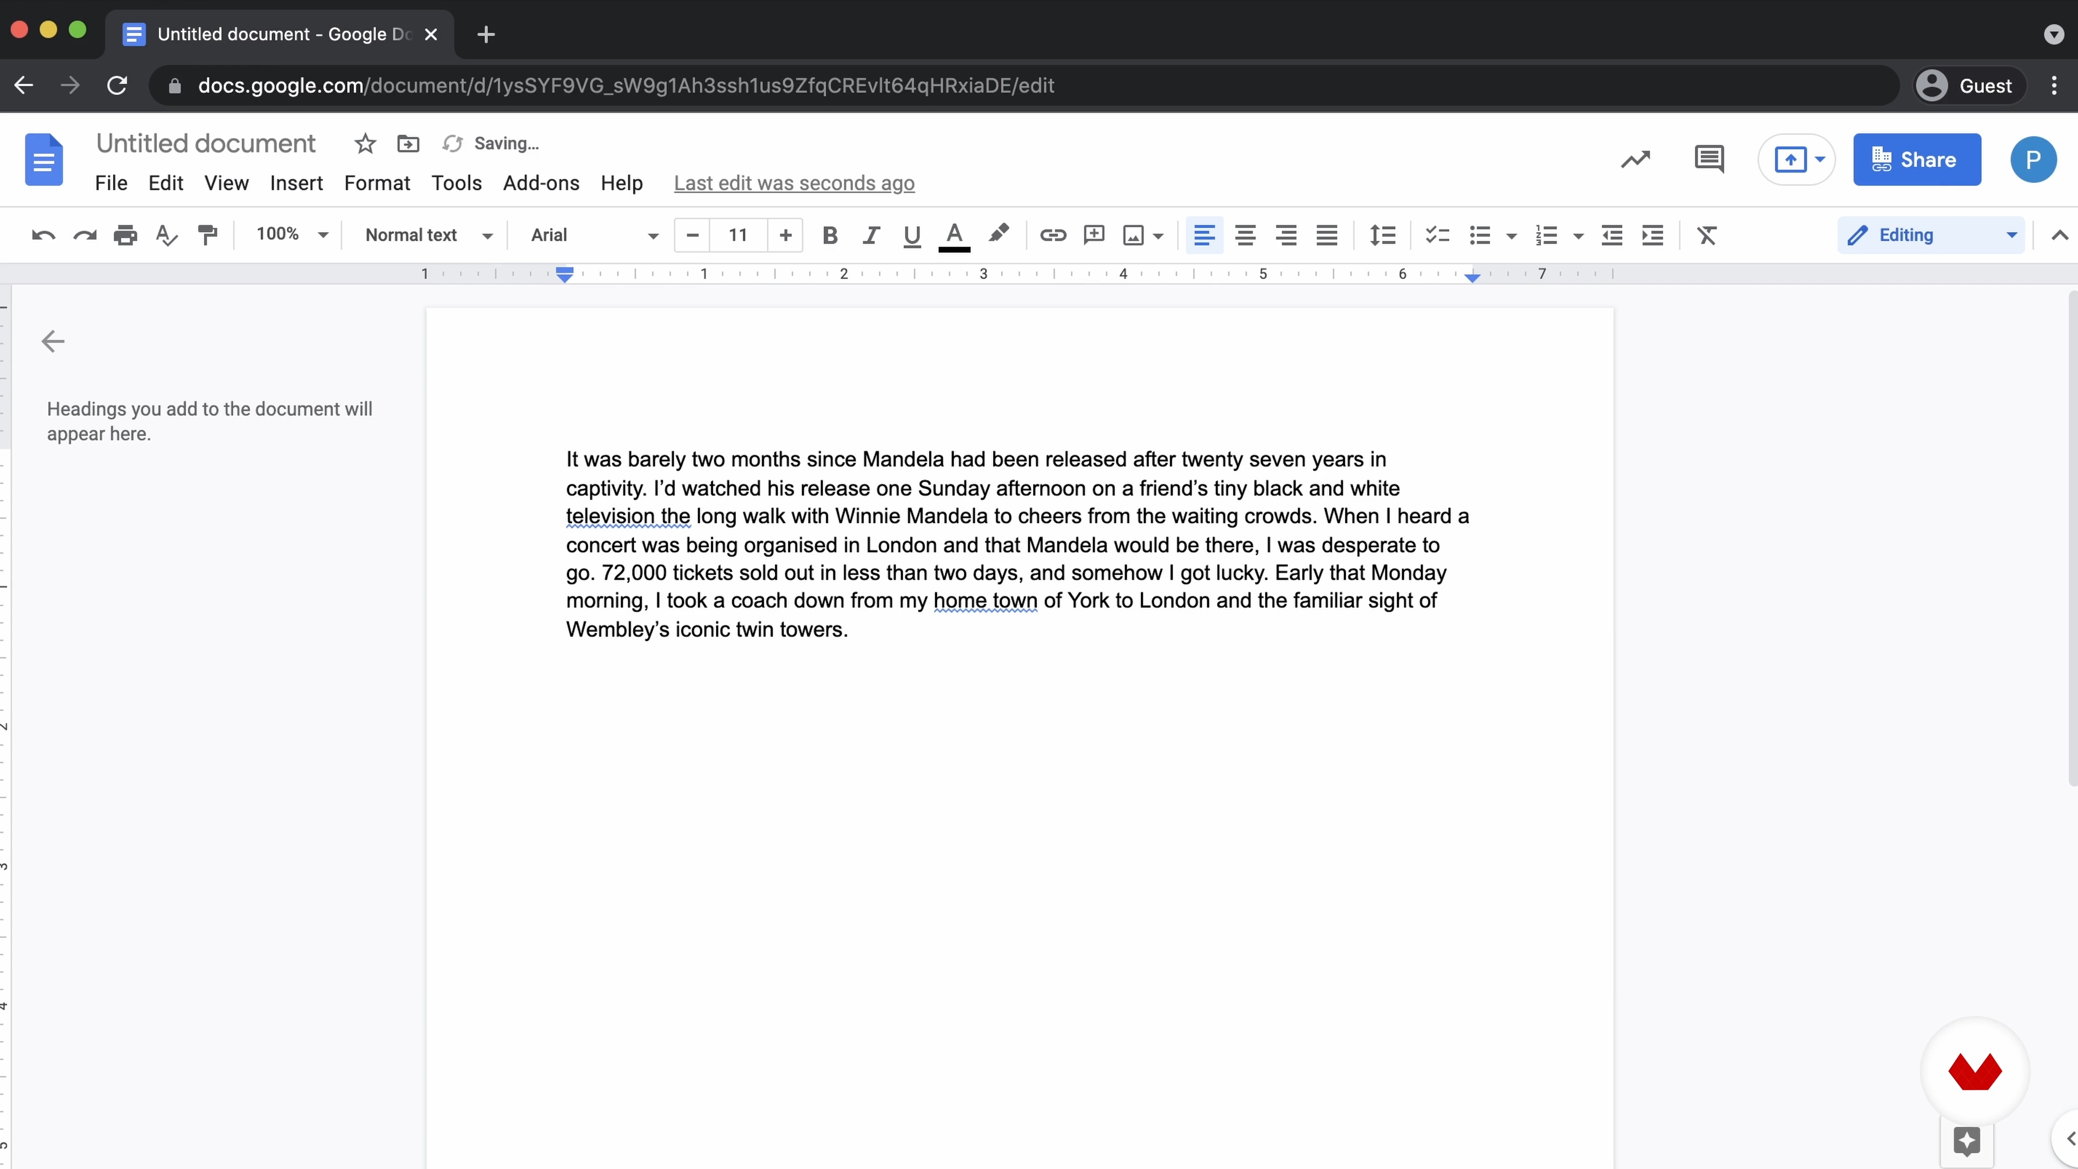Click the Redo arrow icon
Viewport: 2078px width, 1169px height.
pyautogui.click(x=85, y=235)
